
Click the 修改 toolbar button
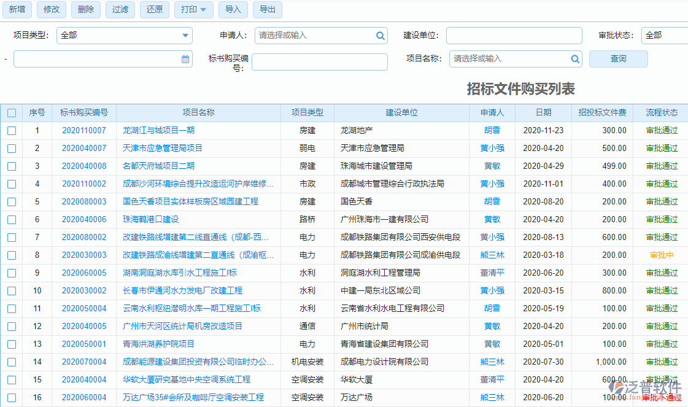pos(52,10)
